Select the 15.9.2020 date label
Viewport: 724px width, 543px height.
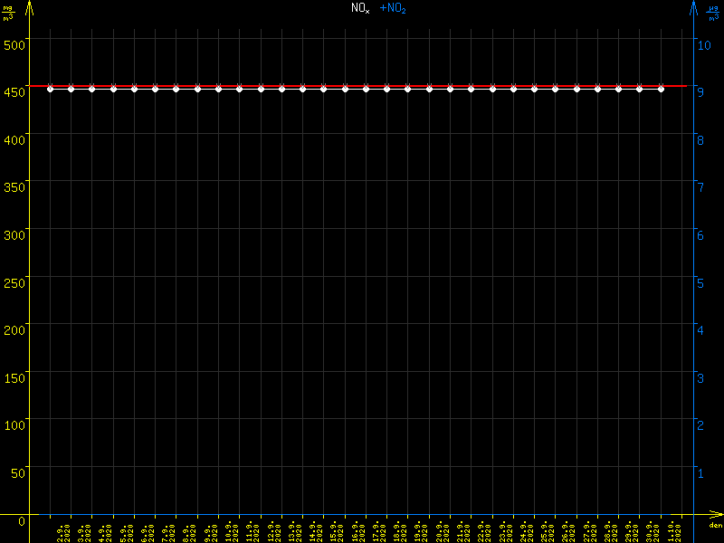click(336, 531)
